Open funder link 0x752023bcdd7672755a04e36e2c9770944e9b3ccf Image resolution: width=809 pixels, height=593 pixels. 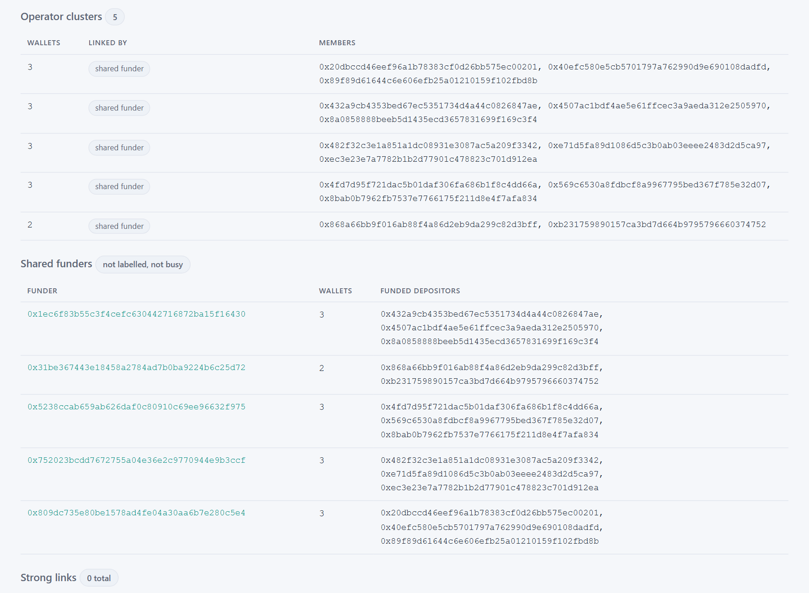pos(136,461)
